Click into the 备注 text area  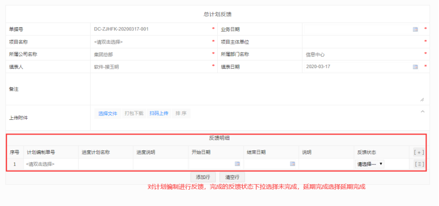click(259, 89)
